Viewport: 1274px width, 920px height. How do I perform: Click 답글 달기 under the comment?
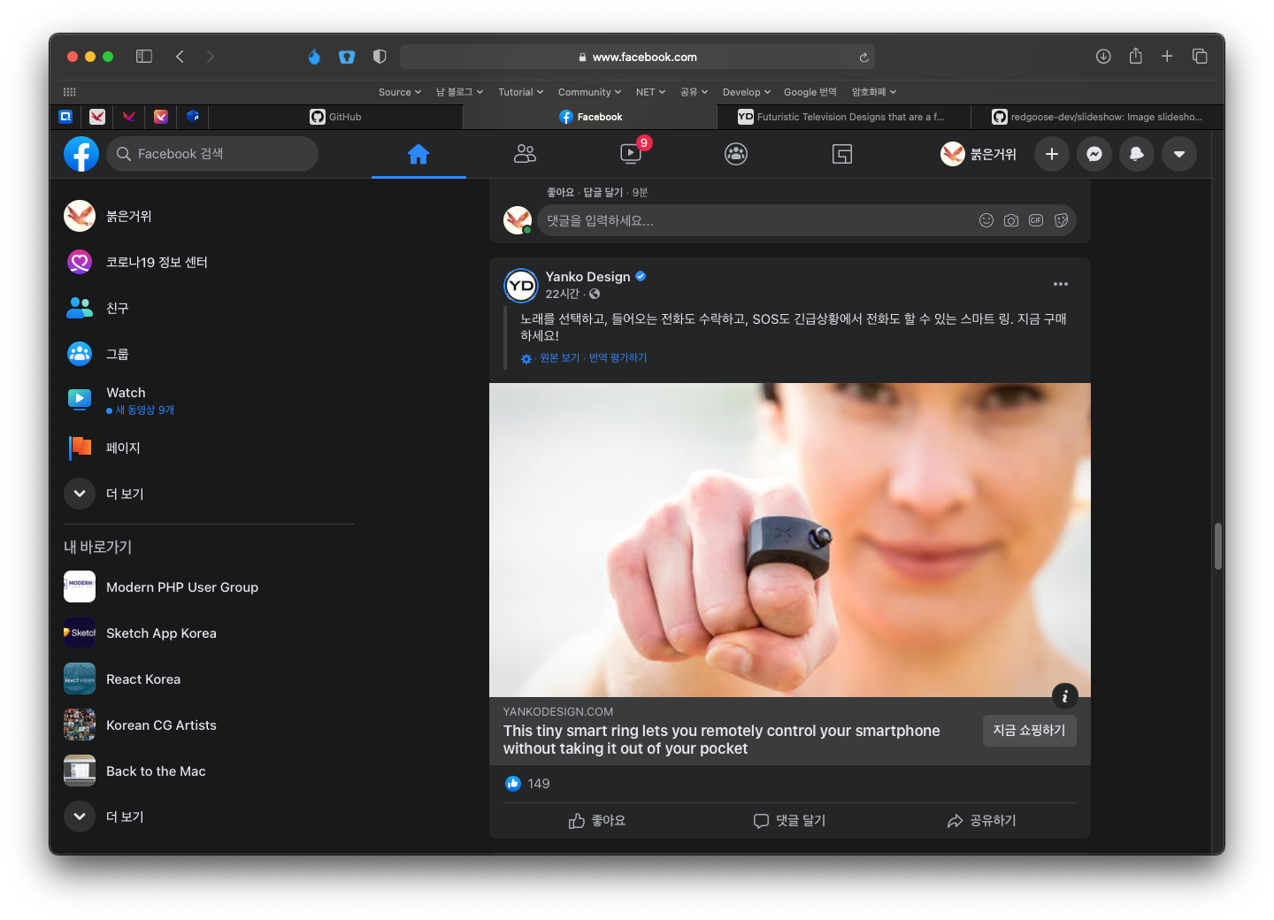[x=603, y=192]
